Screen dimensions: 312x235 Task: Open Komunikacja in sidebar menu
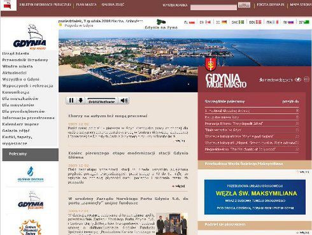(16, 92)
